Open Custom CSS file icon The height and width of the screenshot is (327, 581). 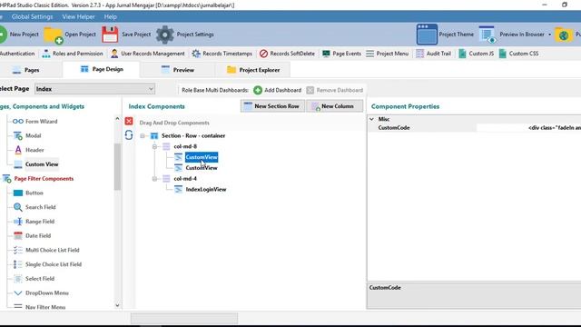point(502,54)
